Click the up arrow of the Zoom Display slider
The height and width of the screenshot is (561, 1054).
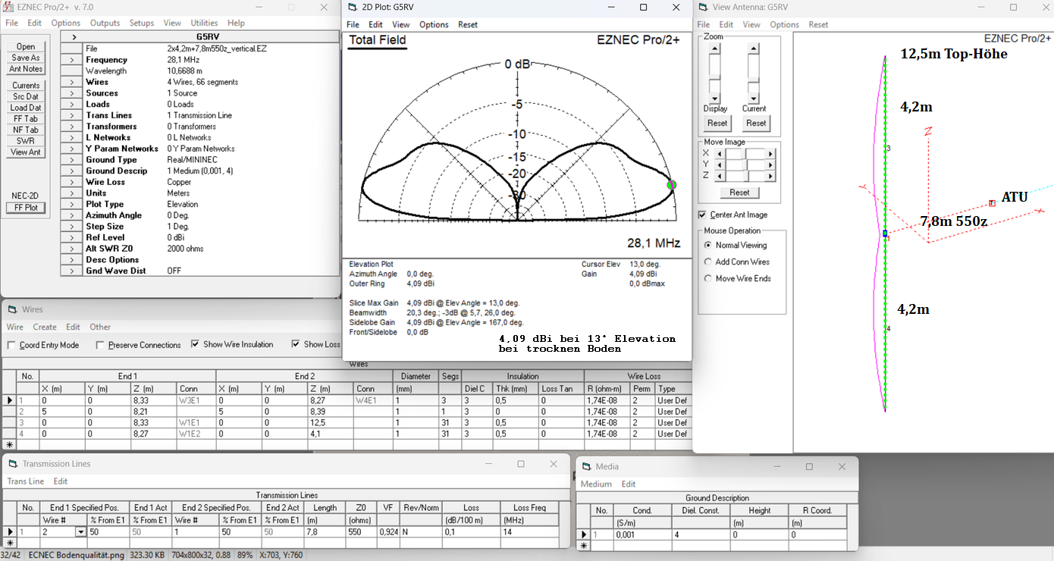[x=714, y=49]
